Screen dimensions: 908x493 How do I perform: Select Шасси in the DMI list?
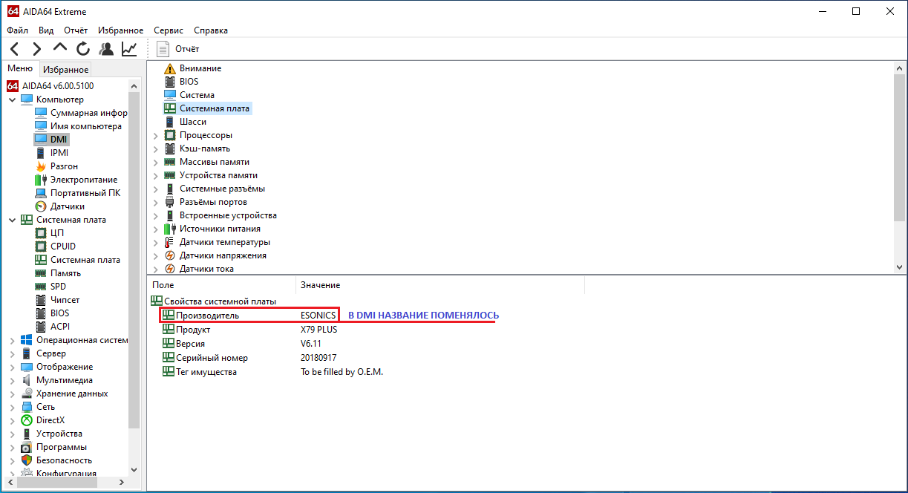(x=185, y=122)
